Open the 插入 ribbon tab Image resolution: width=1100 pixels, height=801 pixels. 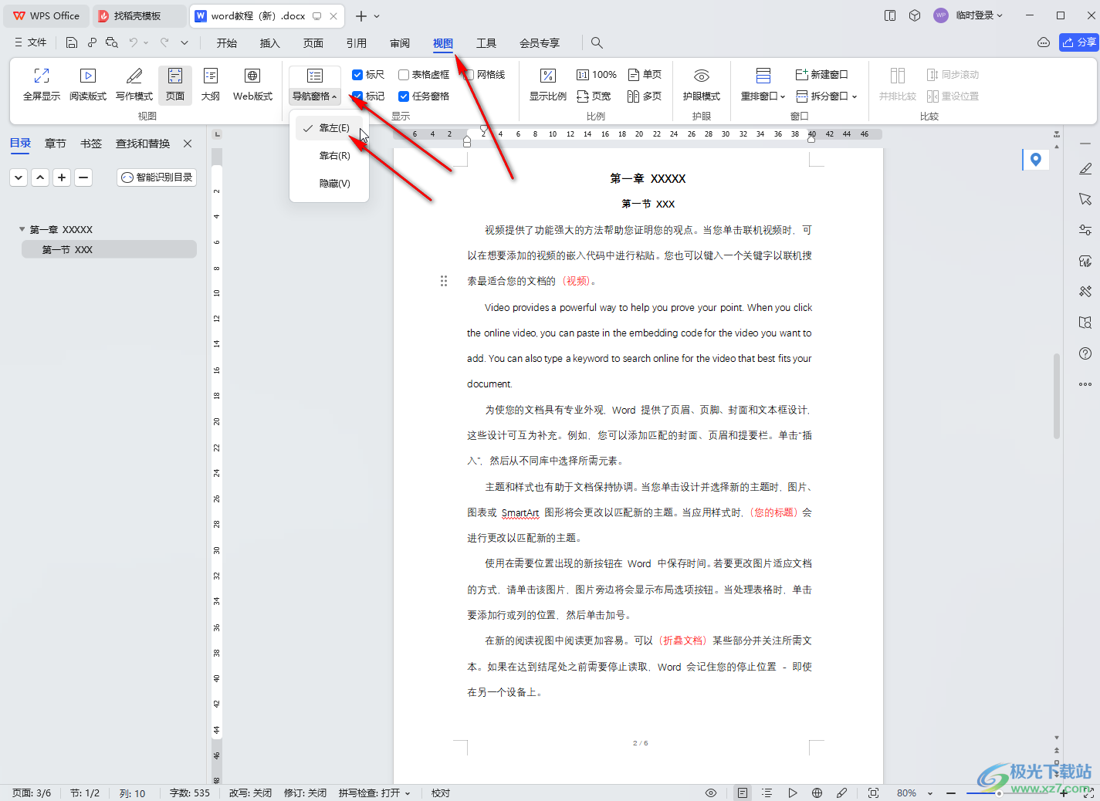tap(270, 43)
